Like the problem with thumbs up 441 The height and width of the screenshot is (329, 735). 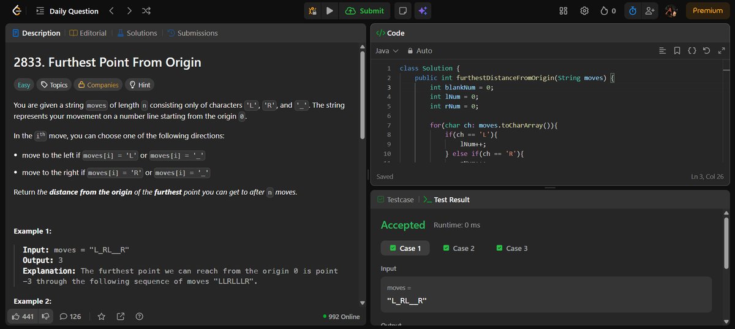[23, 317]
